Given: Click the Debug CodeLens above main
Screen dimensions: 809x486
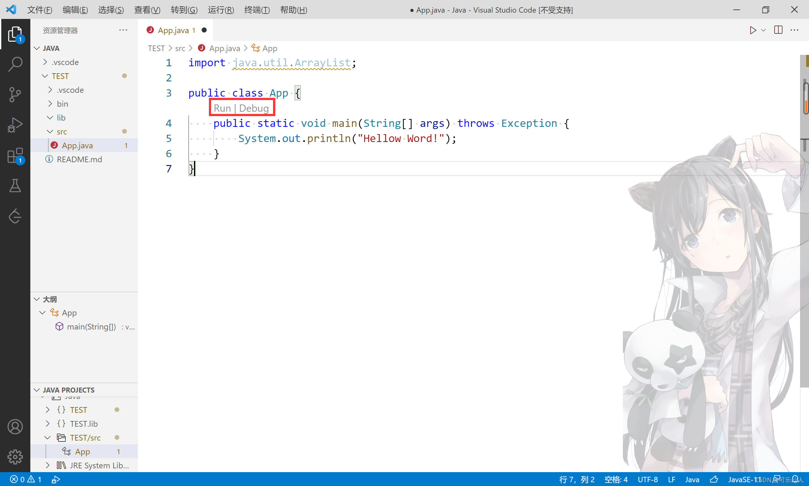Looking at the screenshot, I should (254, 108).
